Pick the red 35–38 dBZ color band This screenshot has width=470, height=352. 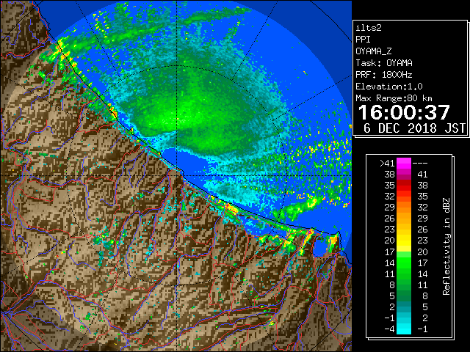pos(403,186)
